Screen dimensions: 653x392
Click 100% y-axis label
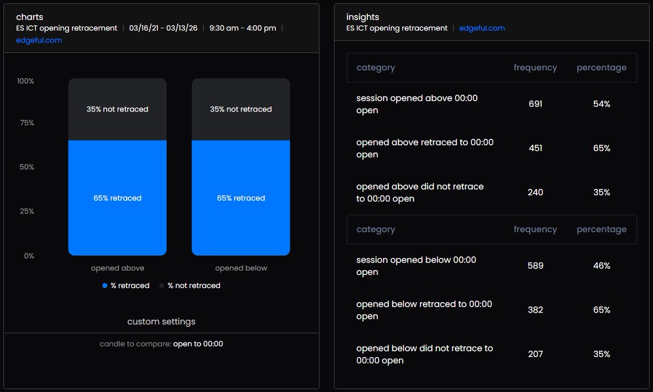click(26, 81)
